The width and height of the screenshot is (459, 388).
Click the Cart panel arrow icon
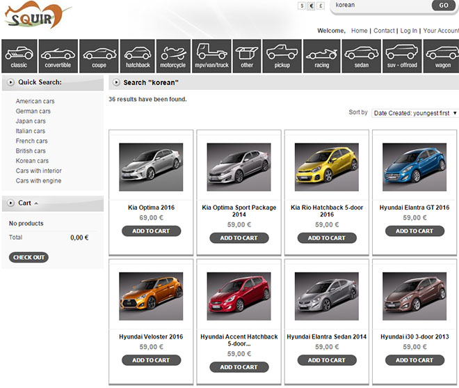tap(10, 203)
